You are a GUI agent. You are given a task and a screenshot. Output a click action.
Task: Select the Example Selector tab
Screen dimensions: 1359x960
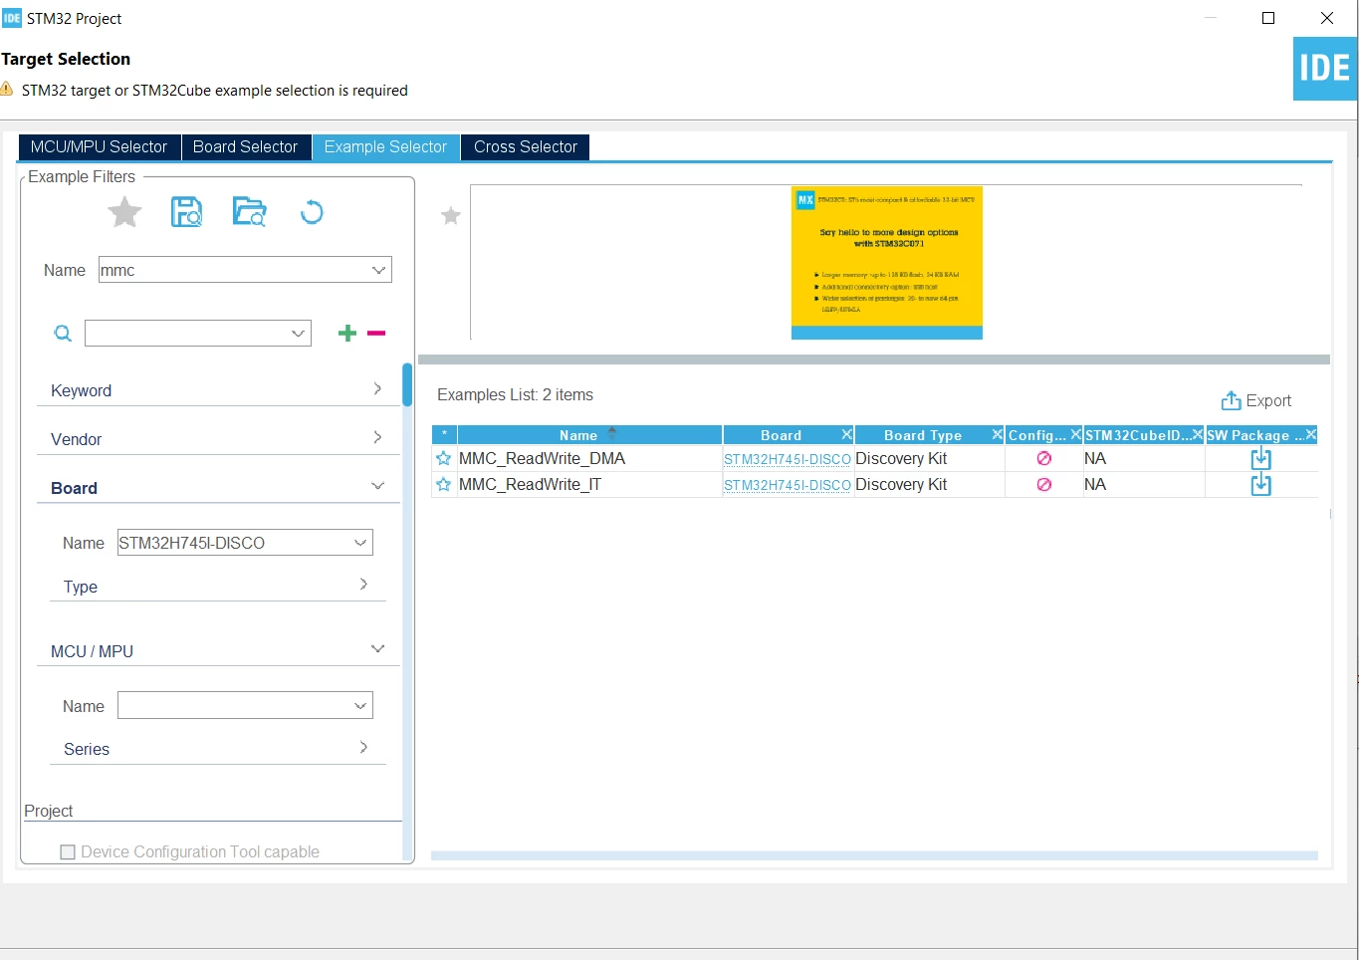pos(385,147)
